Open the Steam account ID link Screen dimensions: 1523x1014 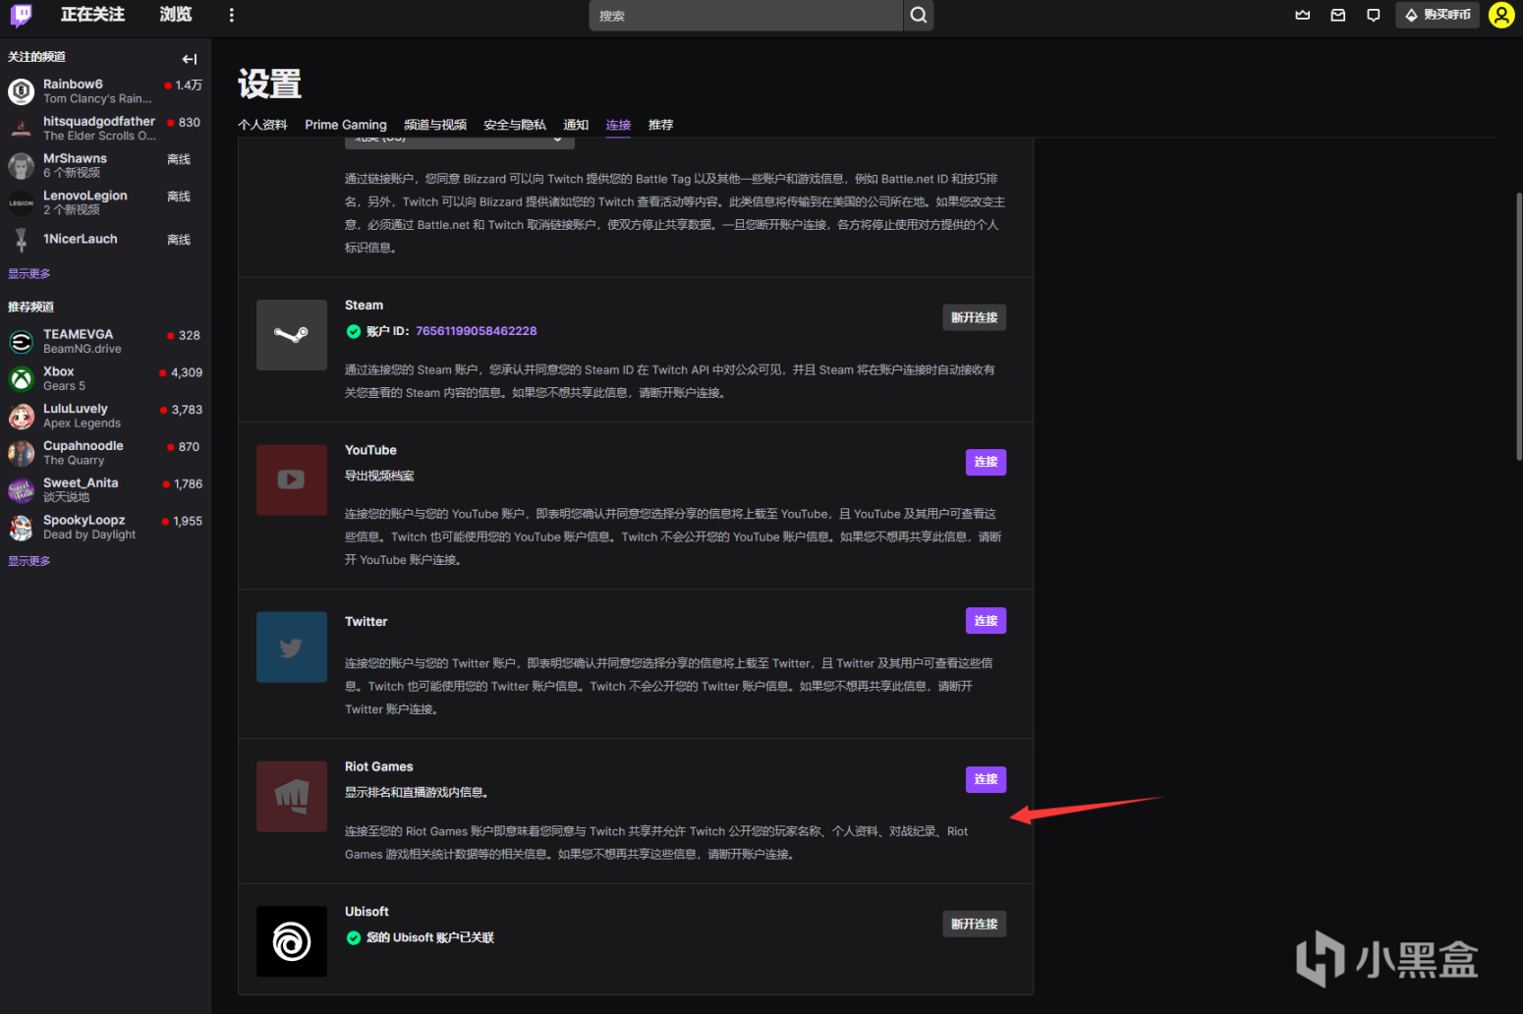476,331
